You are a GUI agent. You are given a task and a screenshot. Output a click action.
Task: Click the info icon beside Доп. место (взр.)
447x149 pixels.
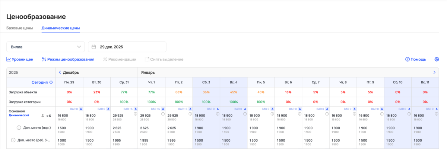[19, 128]
